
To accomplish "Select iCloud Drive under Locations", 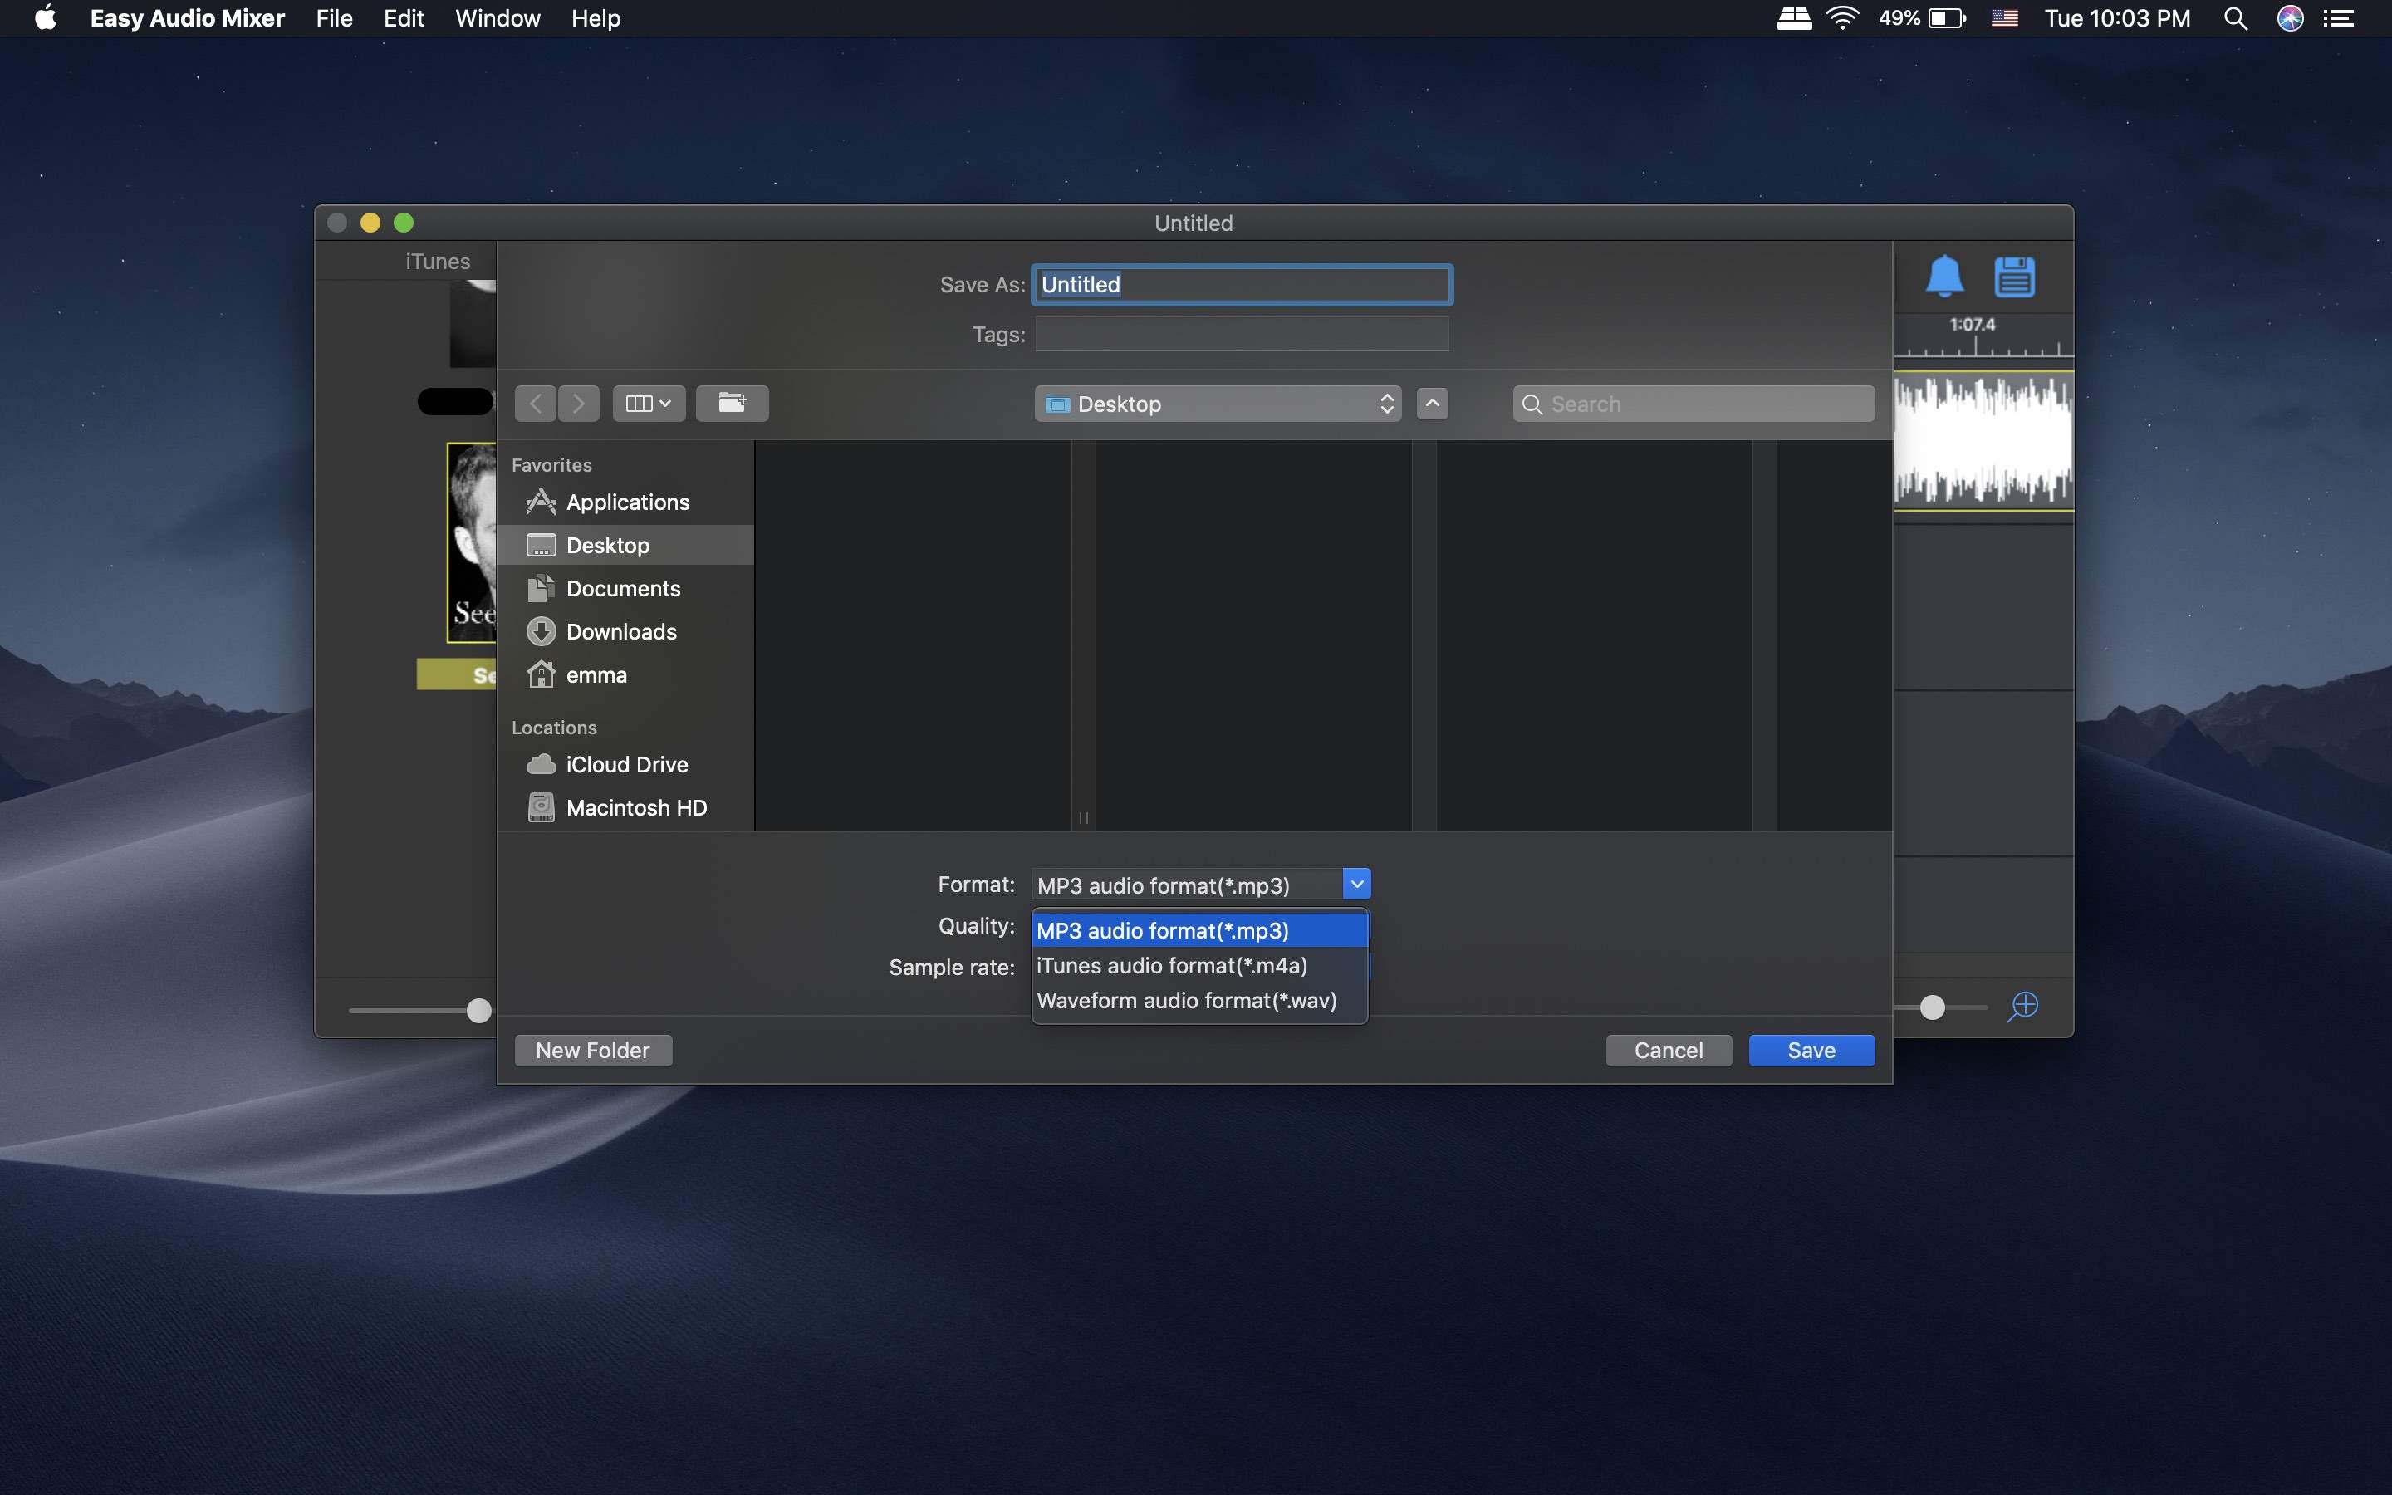I will 625,764.
